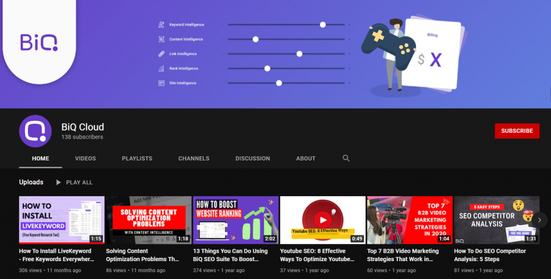Click the channel search magnifier icon
This screenshot has width=551, height=279.
pos(346,158)
